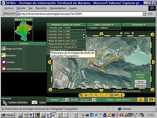Open the Escala dropdown
Image resolution: width=157 pixels, height=118 pixels.
[x=94, y=99]
